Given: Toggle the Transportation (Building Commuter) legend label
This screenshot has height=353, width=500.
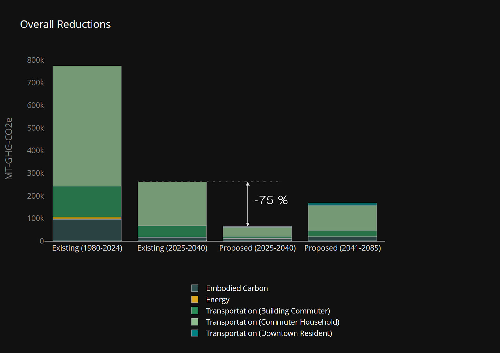Looking at the screenshot, I should (268, 311).
